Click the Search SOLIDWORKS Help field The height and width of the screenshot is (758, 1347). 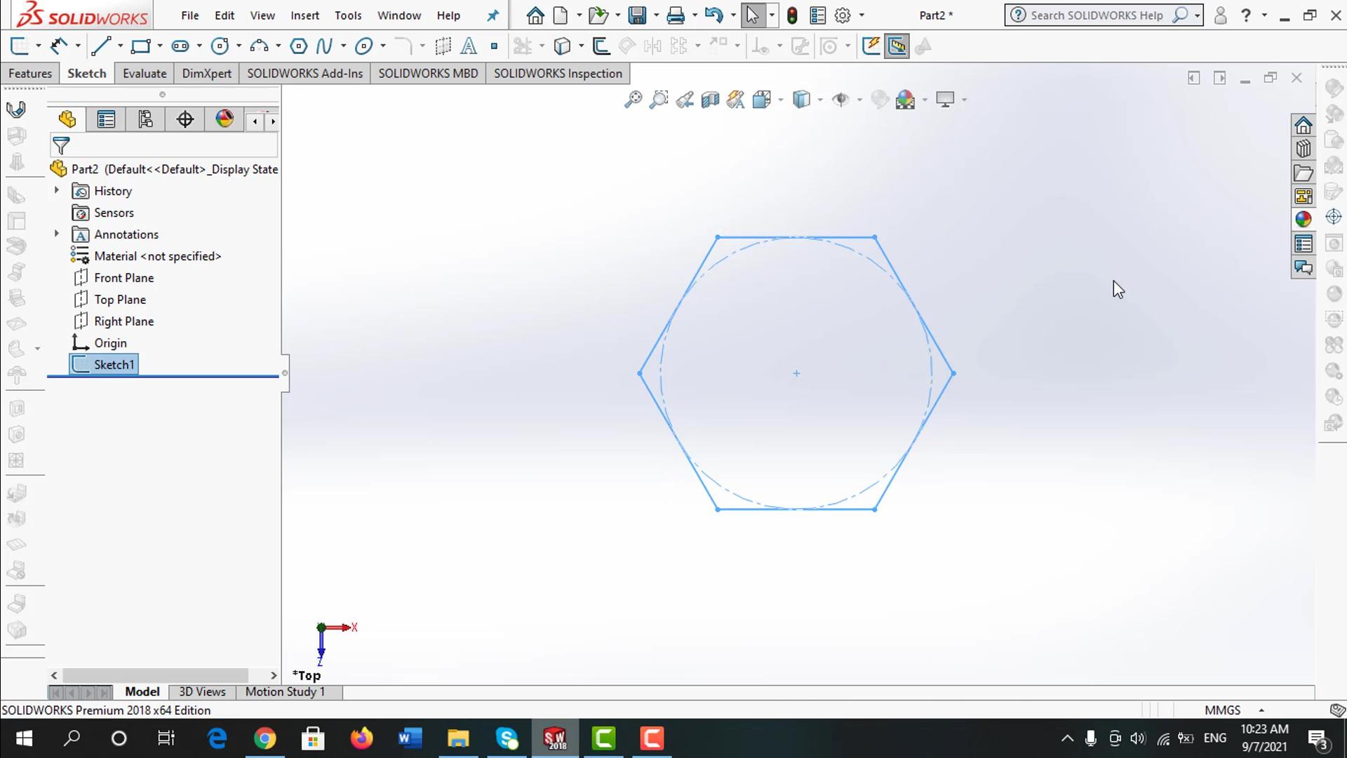[1096, 15]
